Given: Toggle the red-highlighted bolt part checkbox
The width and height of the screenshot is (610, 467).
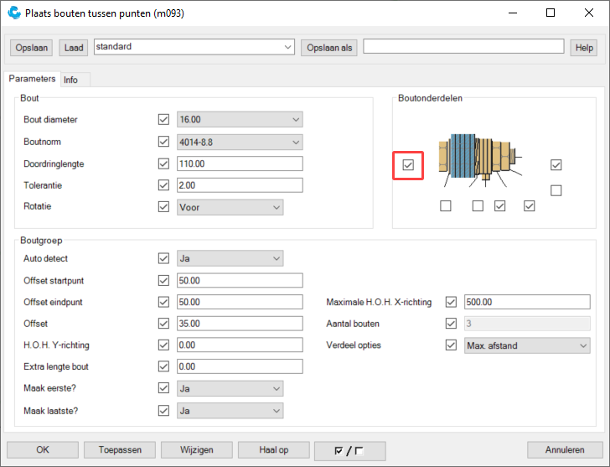Looking at the screenshot, I should pos(407,165).
